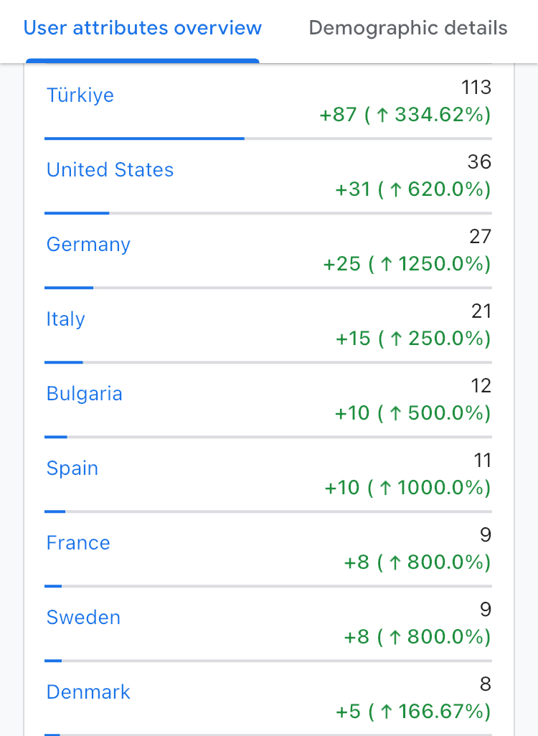Image resolution: width=538 pixels, height=736 pixels.
Task: Open the Spain country link
Action: pyautogui.click(x=72, y=468)
